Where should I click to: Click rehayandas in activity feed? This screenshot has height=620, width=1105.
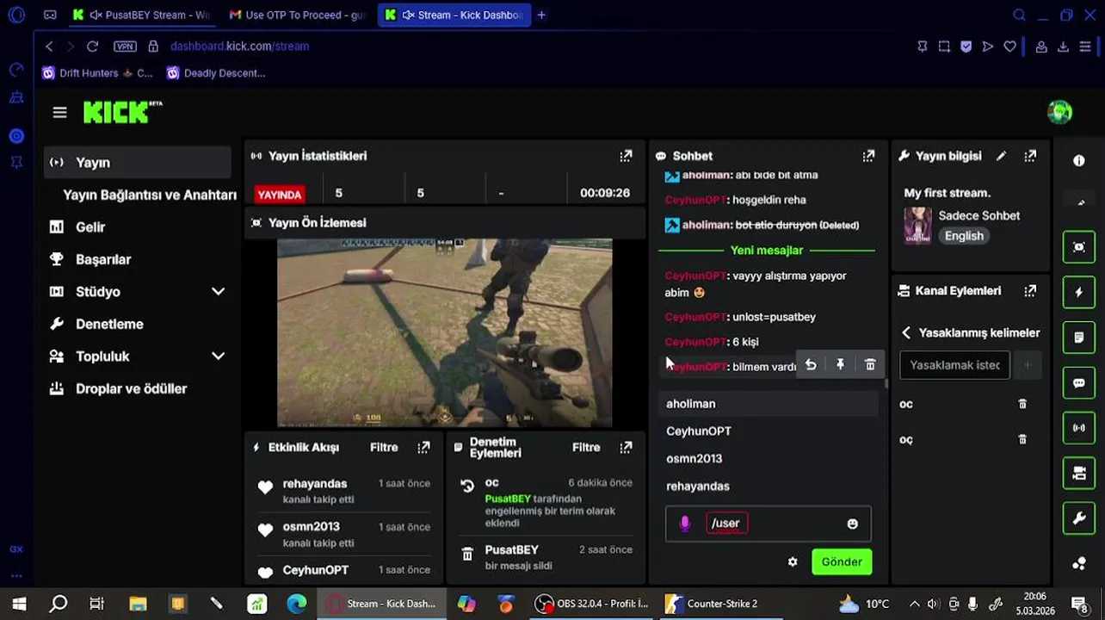[x=315, y=484]
